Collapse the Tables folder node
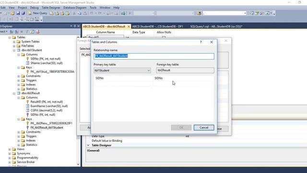Screen dimensions: 307x173 pyautogui.click(x=10, y=37)
